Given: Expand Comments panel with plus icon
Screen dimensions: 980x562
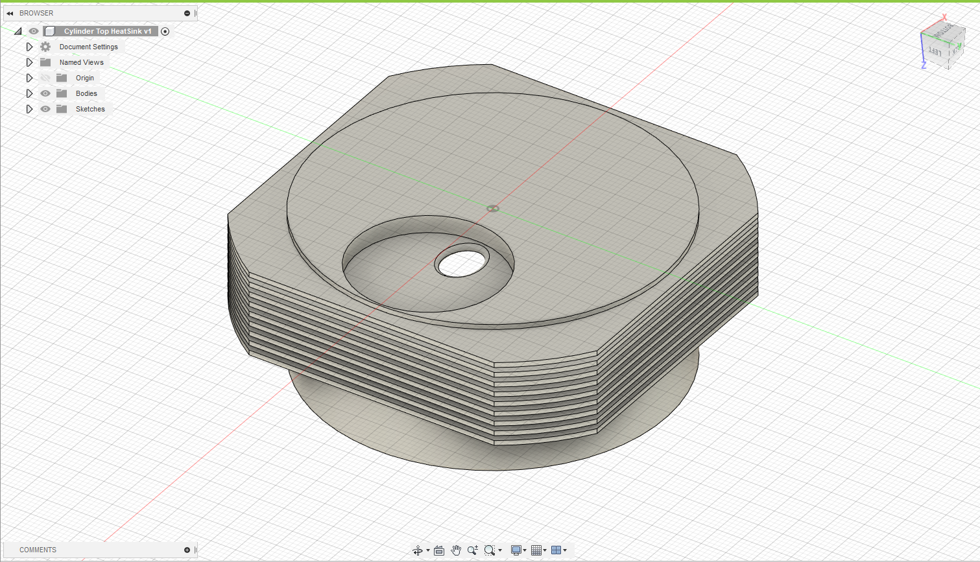Looking at the screenshot, I should [187, 550].
